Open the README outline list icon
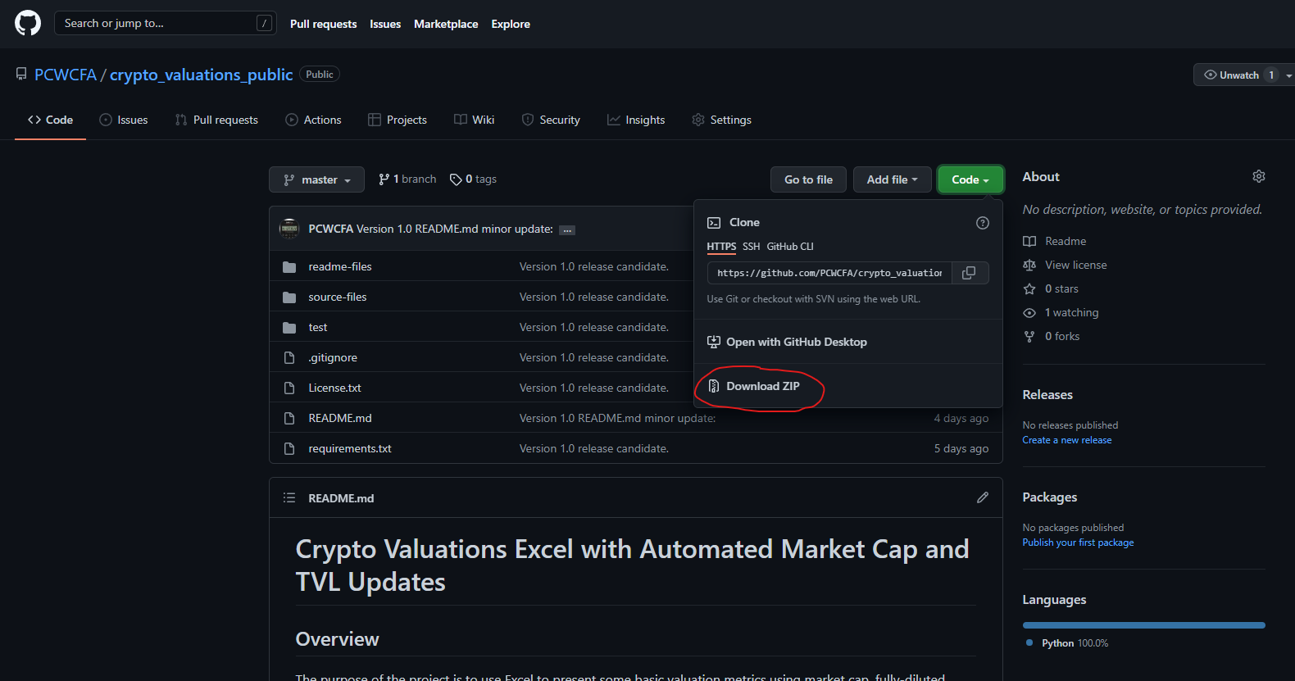The width and height of the screenshot is (1295, 681). pyautogui.click(x=289, y=497)
